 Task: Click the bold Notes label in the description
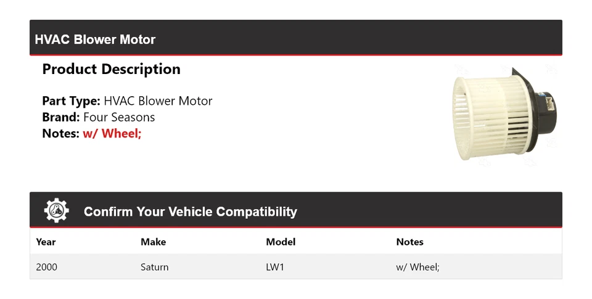click(60, 133)
